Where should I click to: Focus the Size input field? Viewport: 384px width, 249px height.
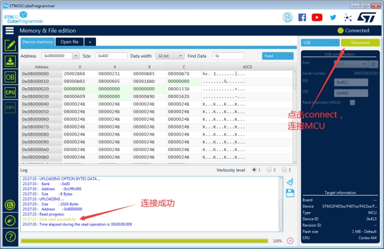pyautogui.click(x=112, y=56)
